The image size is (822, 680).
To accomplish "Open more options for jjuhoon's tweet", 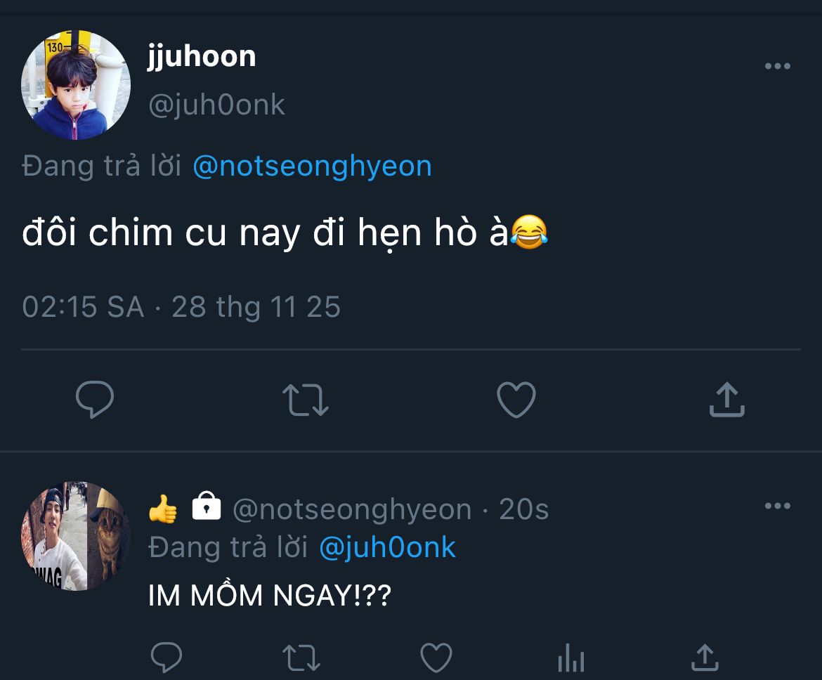I will click(x=777, y=67).
